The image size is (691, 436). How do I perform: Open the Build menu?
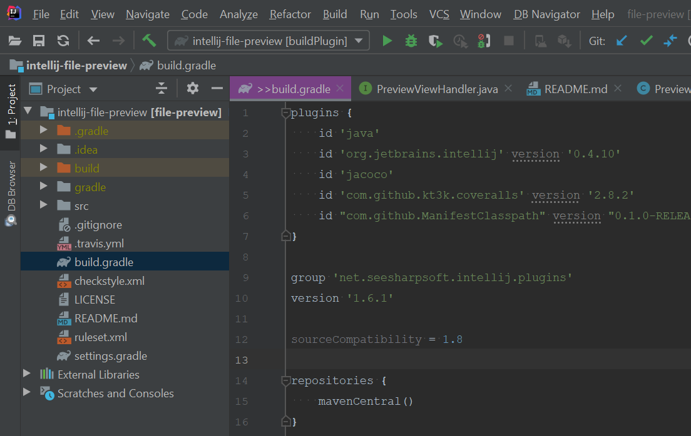click(335, 14)
